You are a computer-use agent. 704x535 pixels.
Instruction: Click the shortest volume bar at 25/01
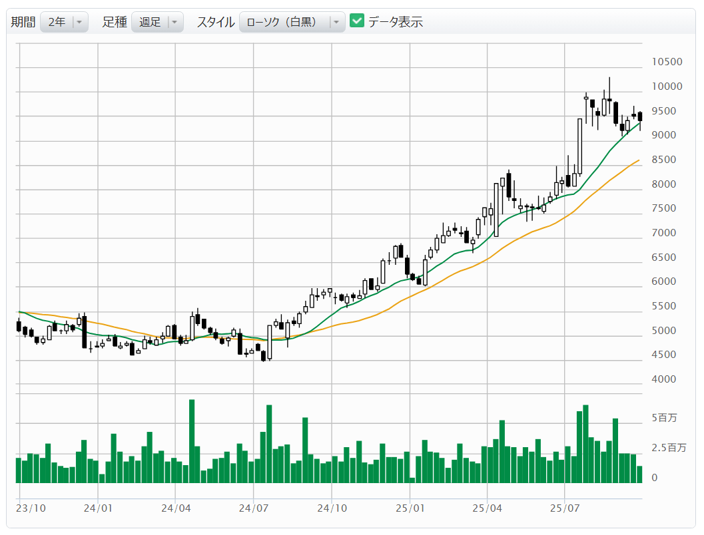pos(412,480)
